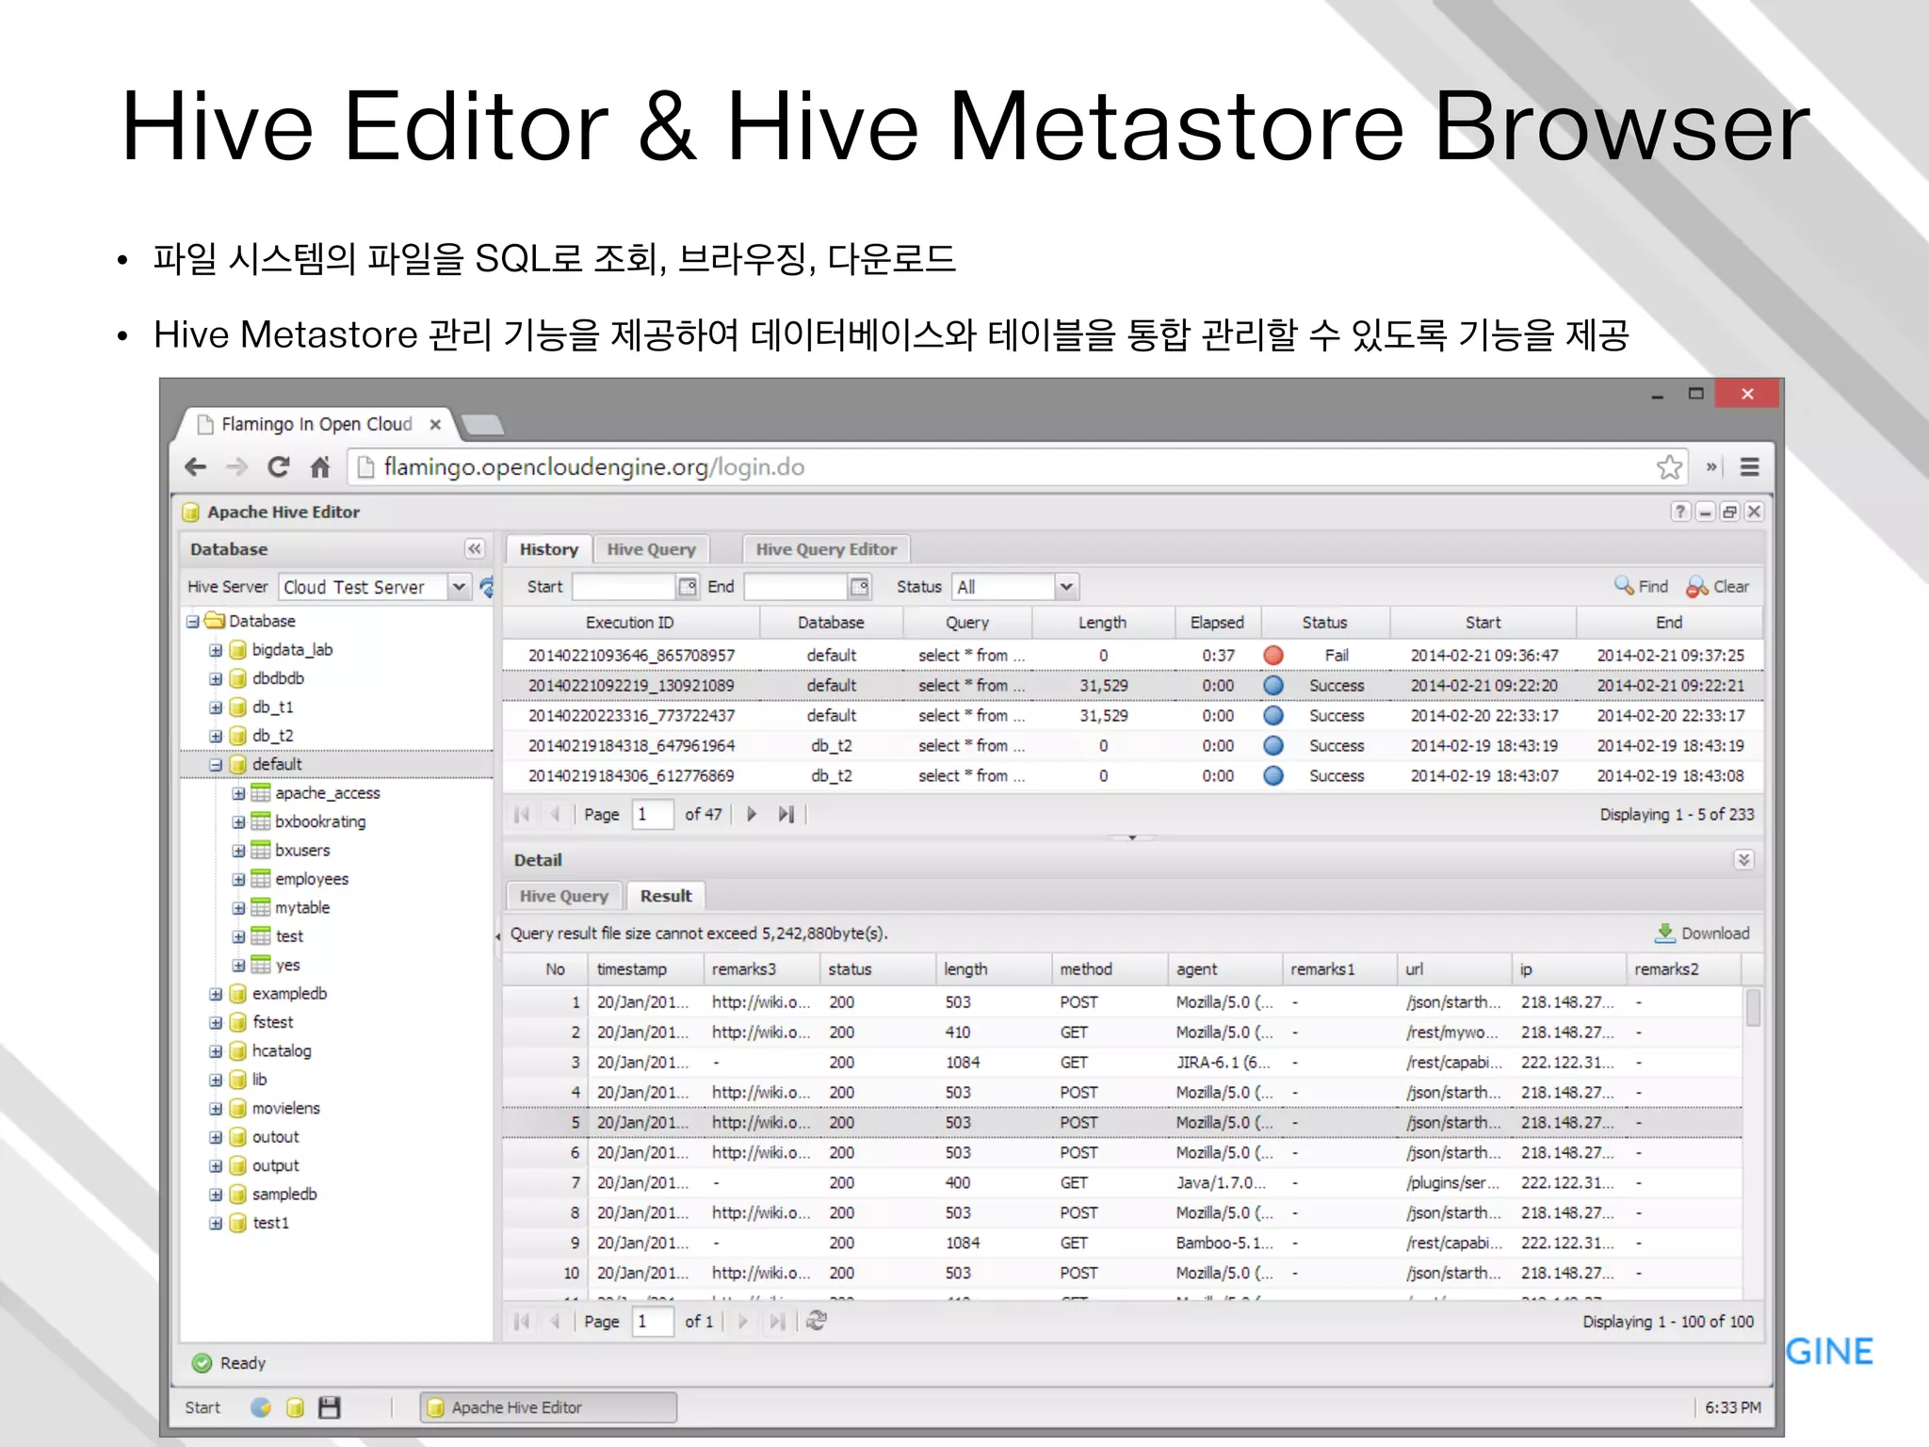This screenshot has height=1447, width=1929.
Task: Collapse the Detail panel
Action: (1743, 859)
